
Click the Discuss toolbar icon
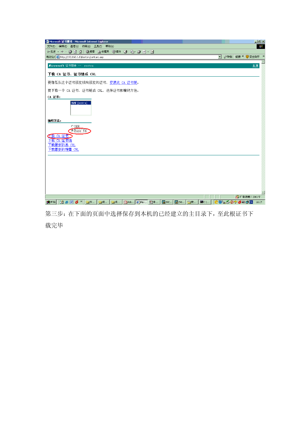pyautogui.click(x=152, y=52)
